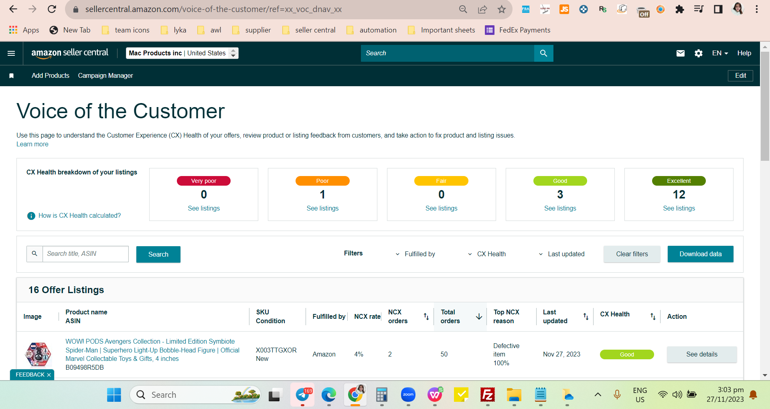Open Add Products menu item
Viewport: 770px width, 409px height.
pyautogui.click(x=51, y=76)
